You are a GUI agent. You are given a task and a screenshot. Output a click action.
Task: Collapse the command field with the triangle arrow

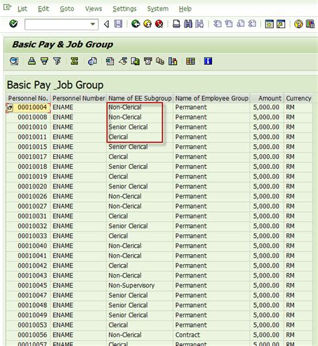[107, 23]
